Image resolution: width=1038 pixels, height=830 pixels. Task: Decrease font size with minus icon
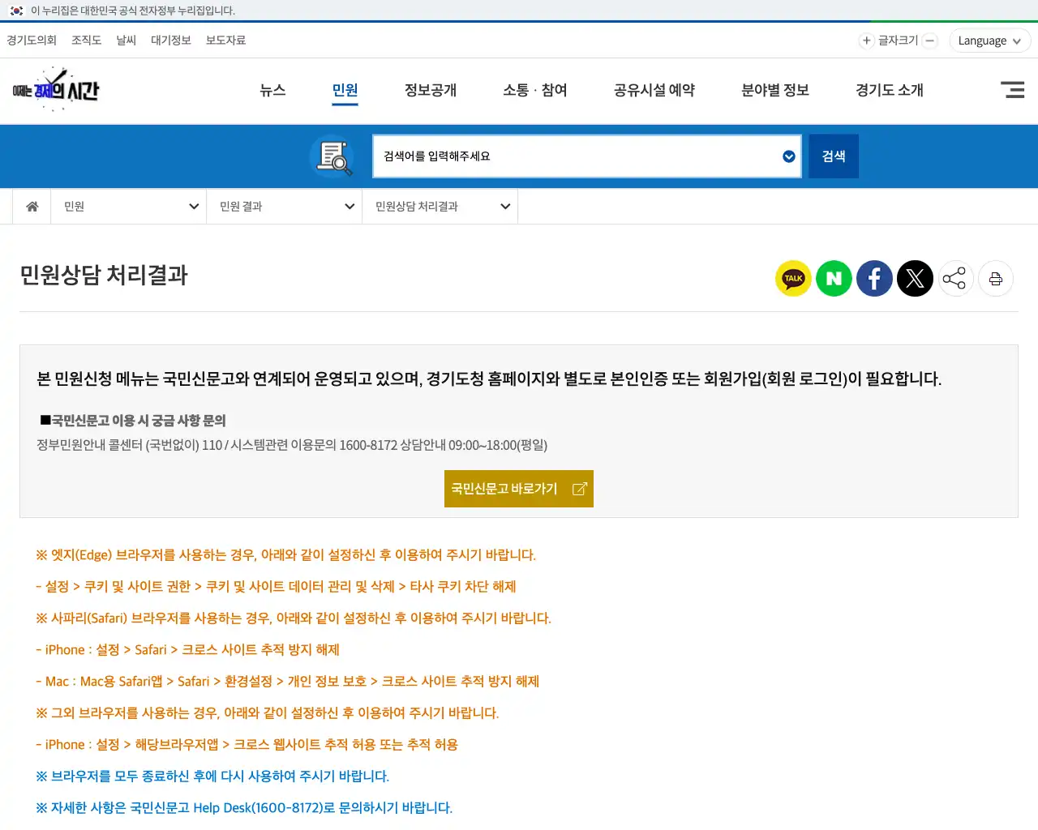click(x=930, y=41)
